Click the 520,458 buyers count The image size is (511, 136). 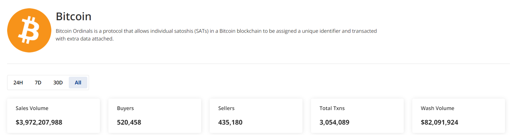[129, 122]
